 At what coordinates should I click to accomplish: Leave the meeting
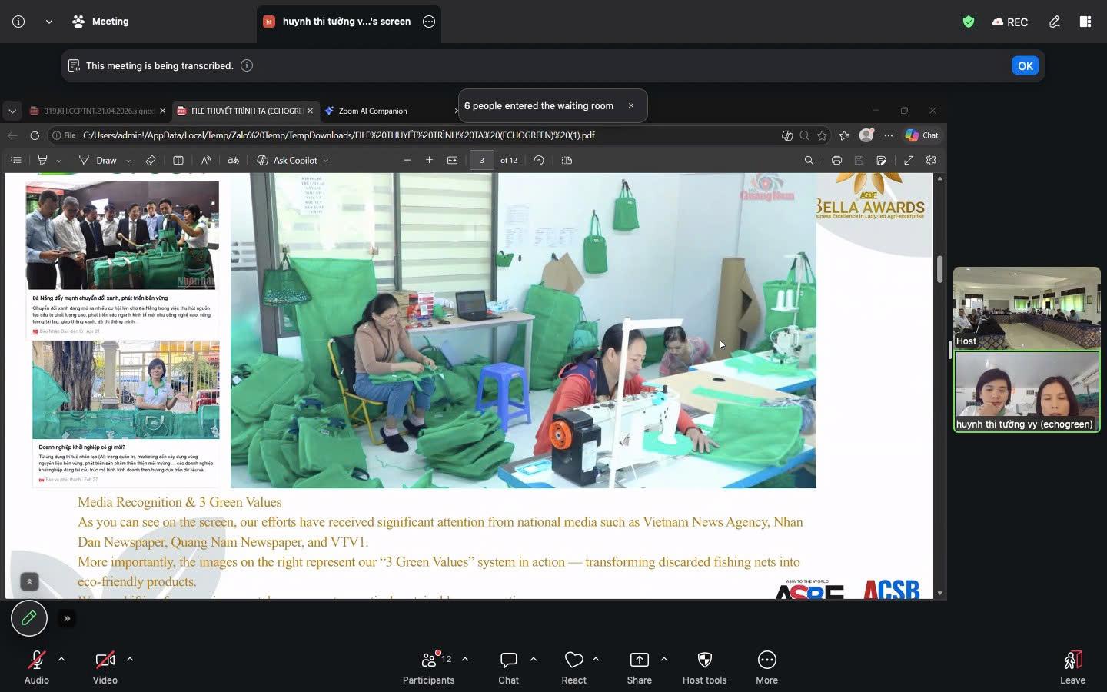point(1072,667)
